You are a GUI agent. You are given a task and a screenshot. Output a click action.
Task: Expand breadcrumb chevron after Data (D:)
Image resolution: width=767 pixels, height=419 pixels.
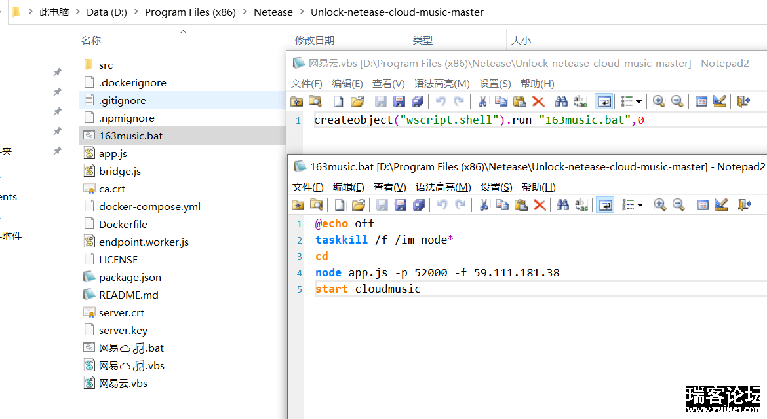136,12
